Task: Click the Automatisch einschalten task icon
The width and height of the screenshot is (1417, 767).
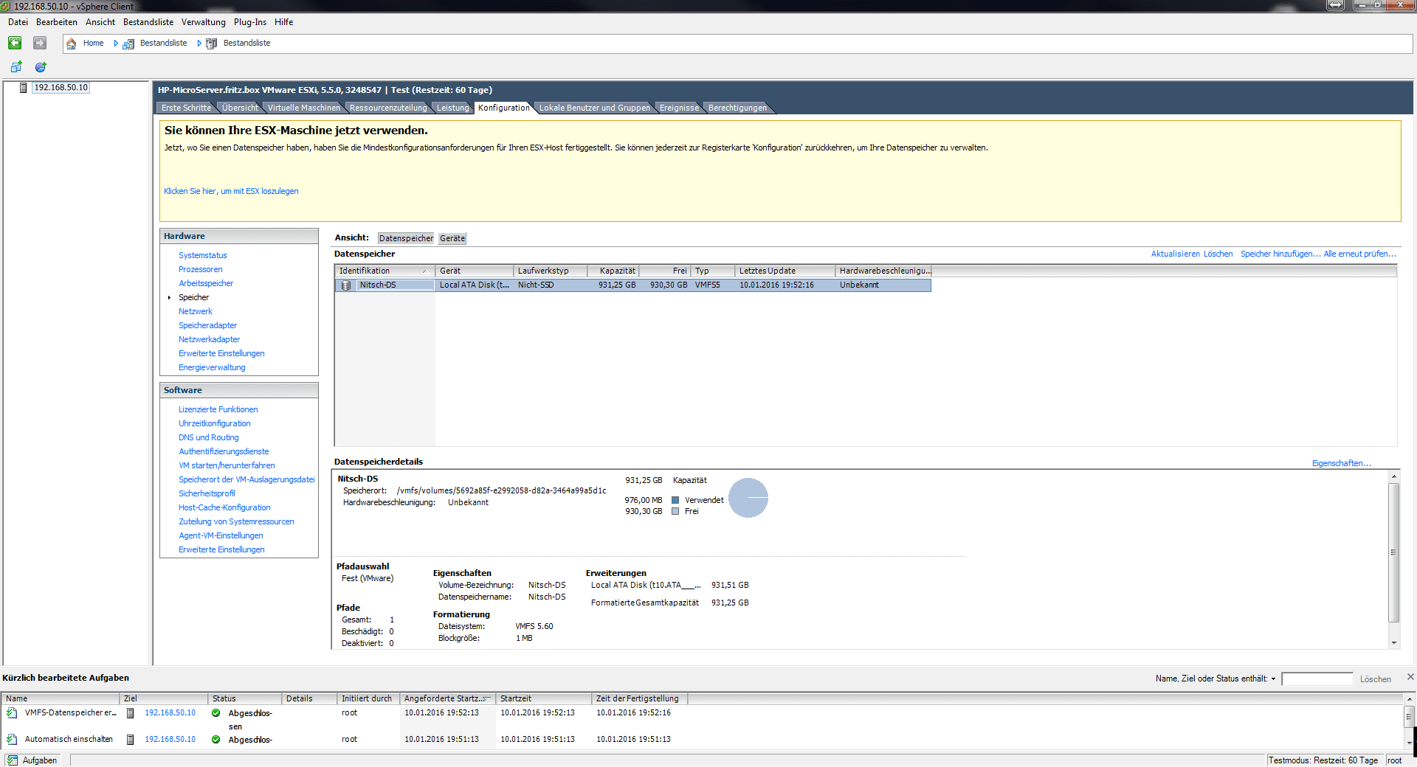Action: click(12, 740)
